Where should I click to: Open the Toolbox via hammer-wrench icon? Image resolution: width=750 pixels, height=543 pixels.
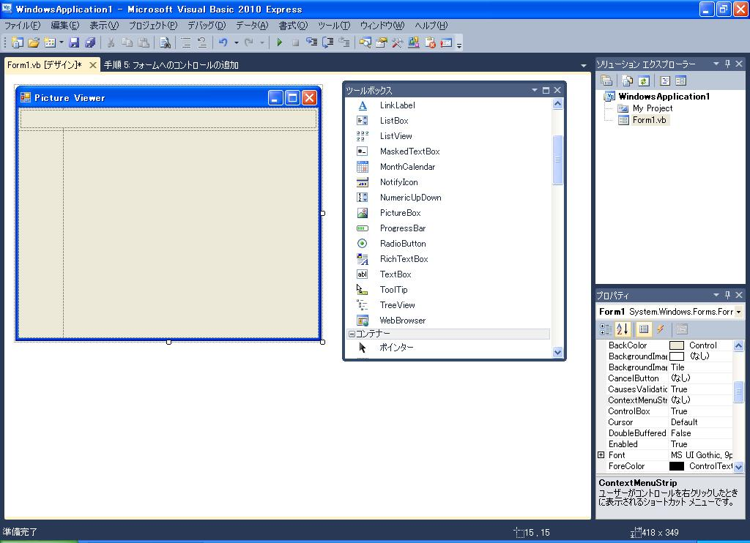(397, 42)
